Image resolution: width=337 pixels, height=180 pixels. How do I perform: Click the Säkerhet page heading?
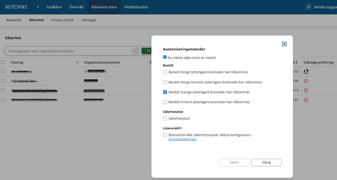tap(13, 38)
